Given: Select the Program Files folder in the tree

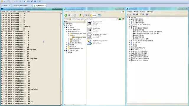Looking at the screenshot, I should click(x=76, y=39).
